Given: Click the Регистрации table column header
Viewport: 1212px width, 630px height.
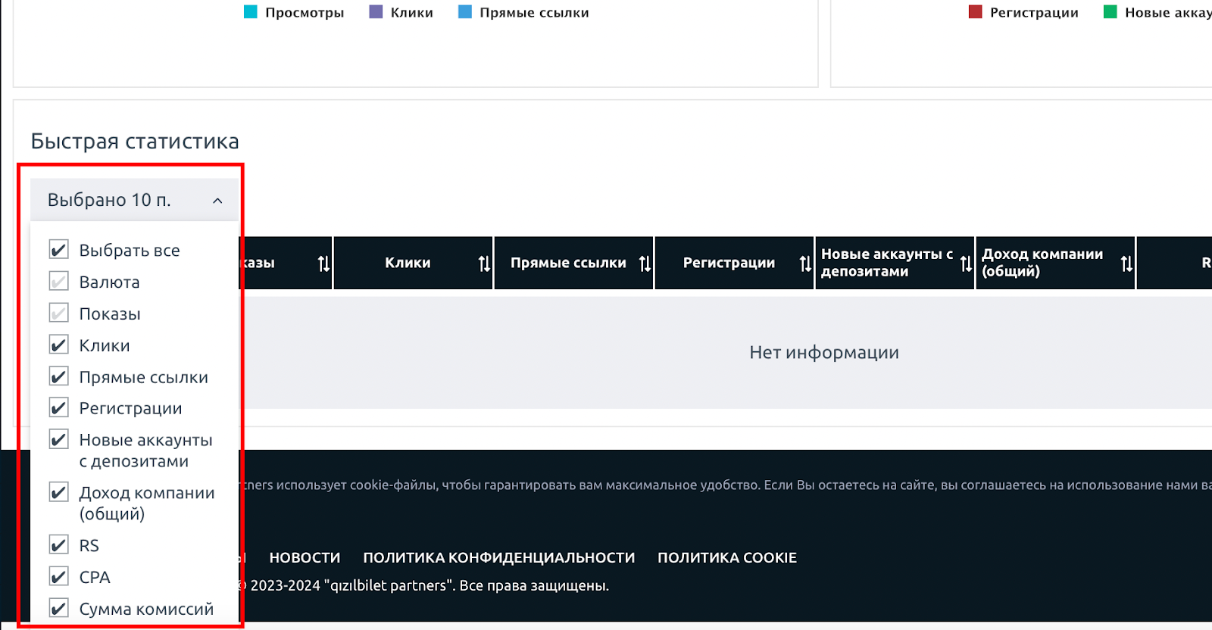Looking at the screenshot, I should coord(734,263).
